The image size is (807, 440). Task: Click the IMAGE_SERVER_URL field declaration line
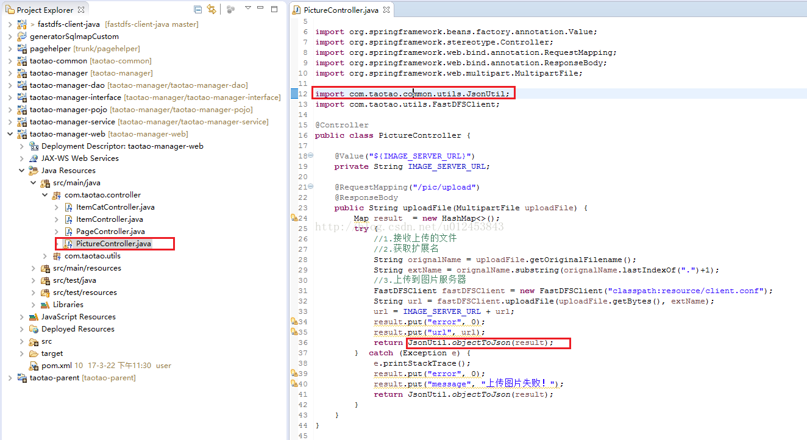(412, 166)
